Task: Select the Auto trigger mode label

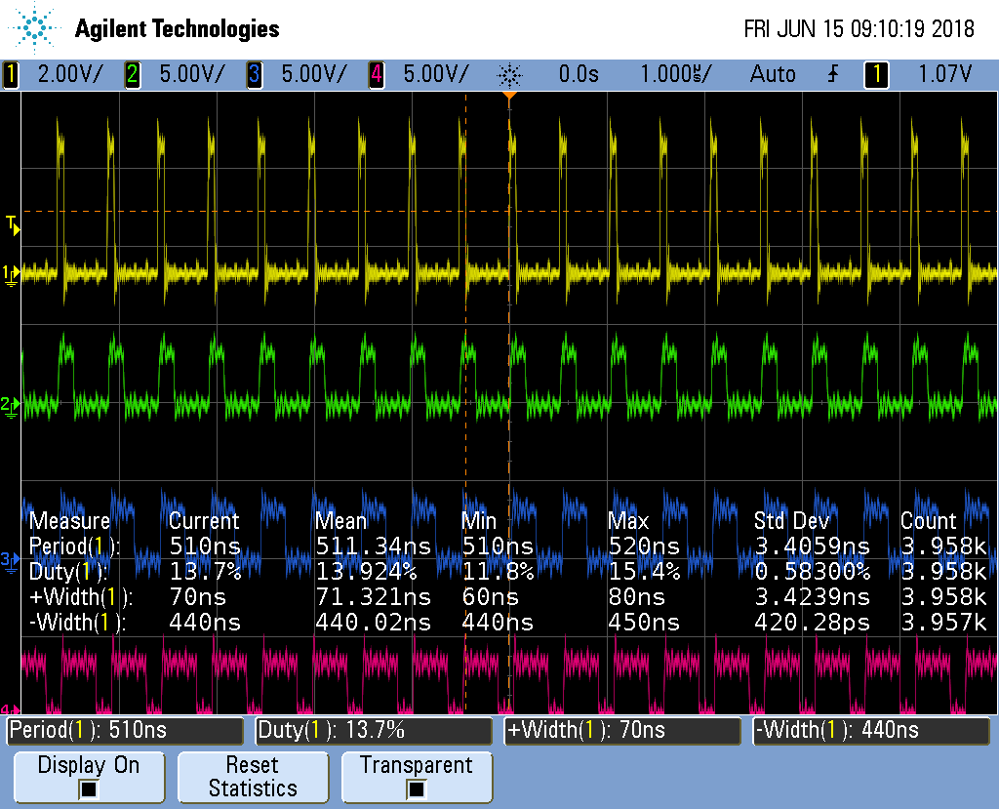Action: pyautogui.click(x=773, y=74)
